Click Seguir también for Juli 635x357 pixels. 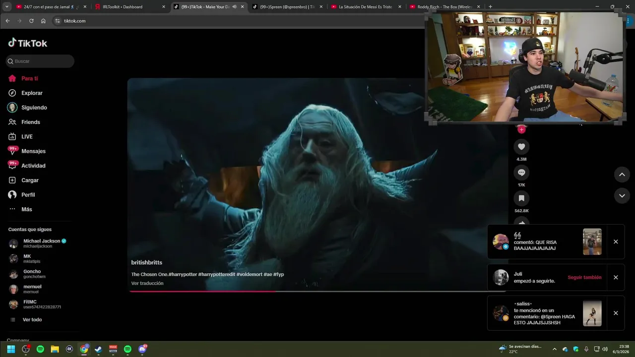pyautogui.click(x=584, y=277)
